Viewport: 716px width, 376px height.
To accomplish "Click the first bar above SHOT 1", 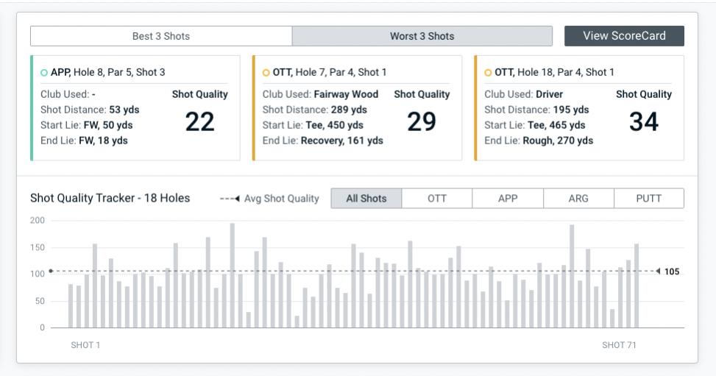I will coord(71,305).
